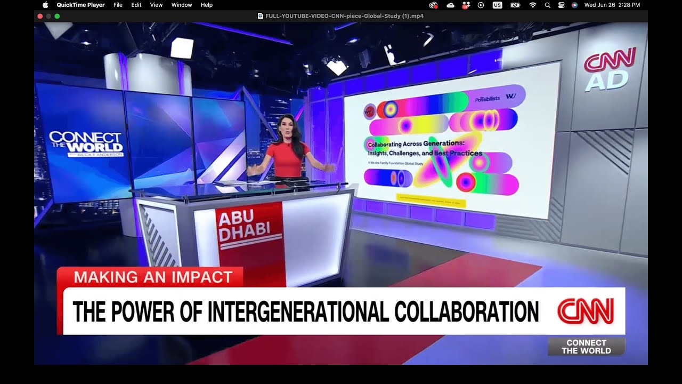Show the battery status menu
This screenshot has width=682, height=384.
515,5
